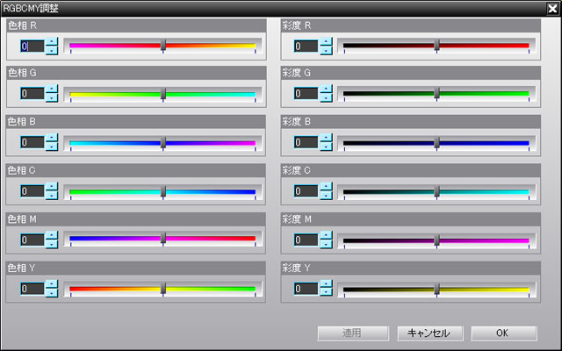Decrease the 彩度 C value with down arrow
This screenshot has width=562, height=351.
326,195
